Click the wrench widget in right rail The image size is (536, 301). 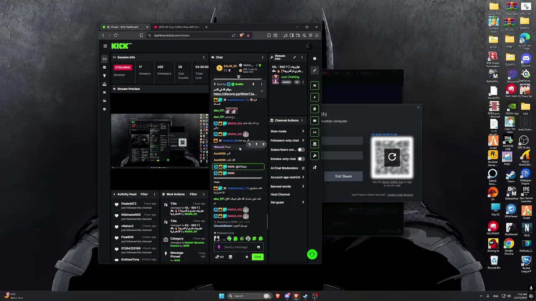tap(314, 156)
